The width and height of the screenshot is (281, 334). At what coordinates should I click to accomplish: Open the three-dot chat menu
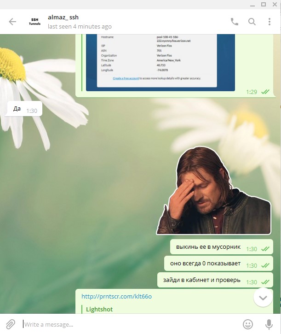pos(270,22)
